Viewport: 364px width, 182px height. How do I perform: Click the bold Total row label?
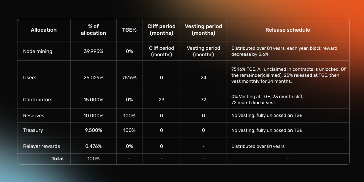coord(58,159)
